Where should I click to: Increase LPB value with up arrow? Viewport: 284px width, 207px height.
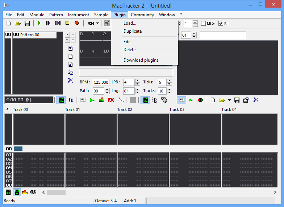(138, 80)
